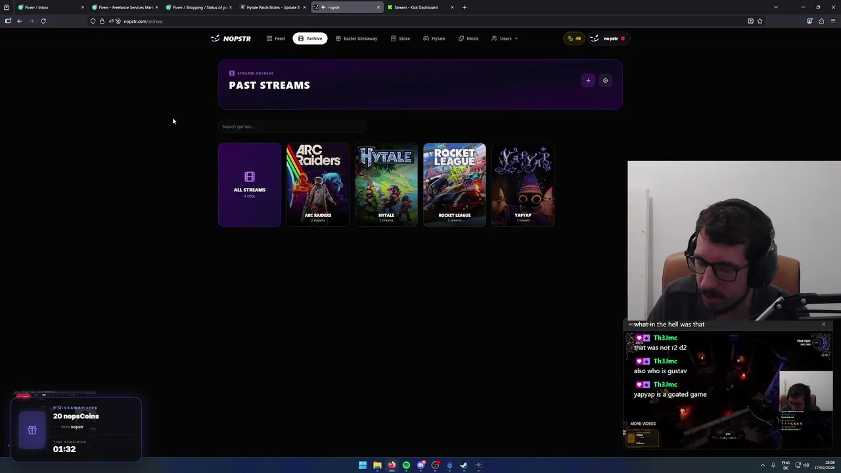Screen dimensions: 841x473
Task: Open Spotify from the taskbar
Action: pos(406,465)
